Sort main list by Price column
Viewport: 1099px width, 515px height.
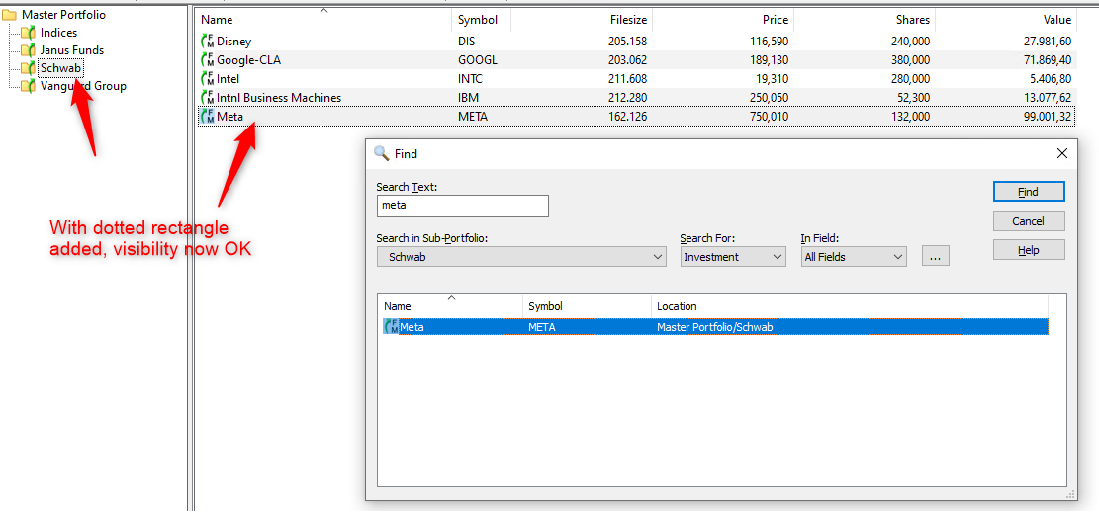(723, 20)
